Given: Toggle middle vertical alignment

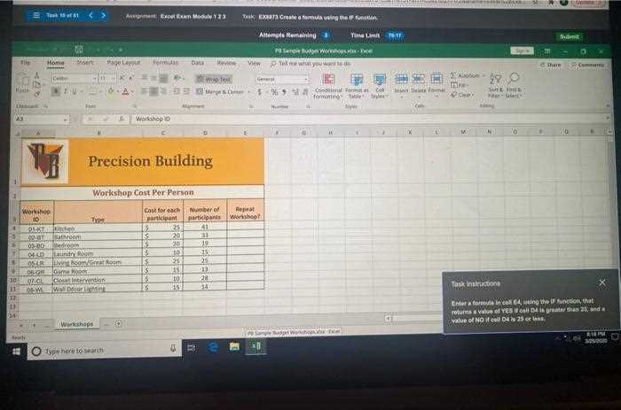Looking at the screenshot, I should click(153, 78).
